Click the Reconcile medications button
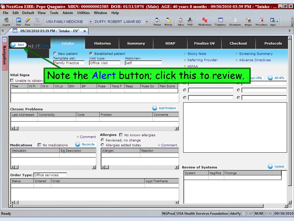The height and width of the screenshot is (221, 294). coord(86,144)
